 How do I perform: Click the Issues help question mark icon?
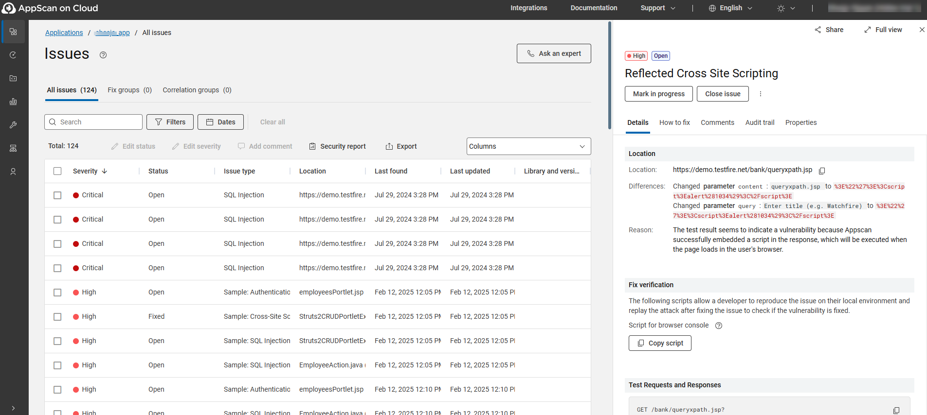103,55
